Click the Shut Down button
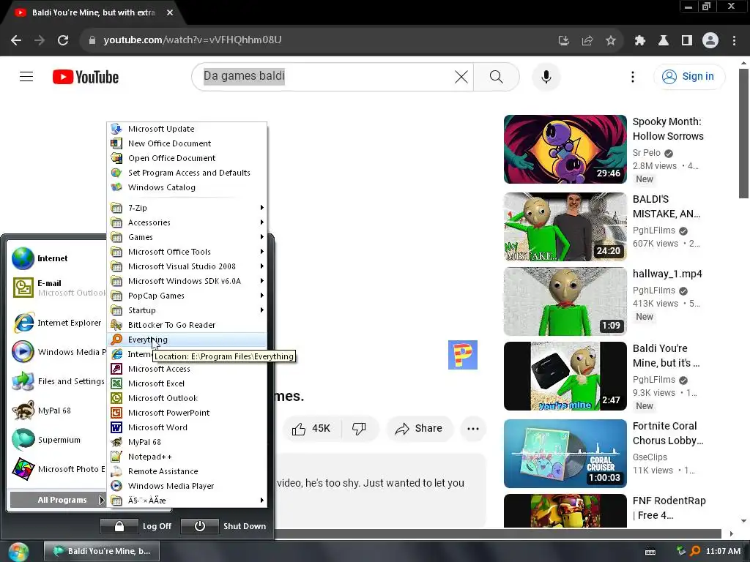Viewport: 750px width, 562px height. 224,526
